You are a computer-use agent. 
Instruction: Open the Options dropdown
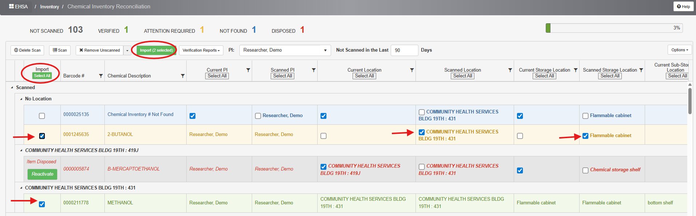pos(679,50)
